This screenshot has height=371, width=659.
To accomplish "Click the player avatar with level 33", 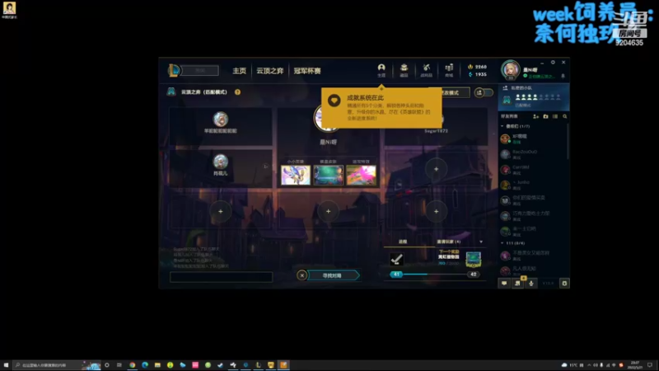I will (x=510, y=70).
